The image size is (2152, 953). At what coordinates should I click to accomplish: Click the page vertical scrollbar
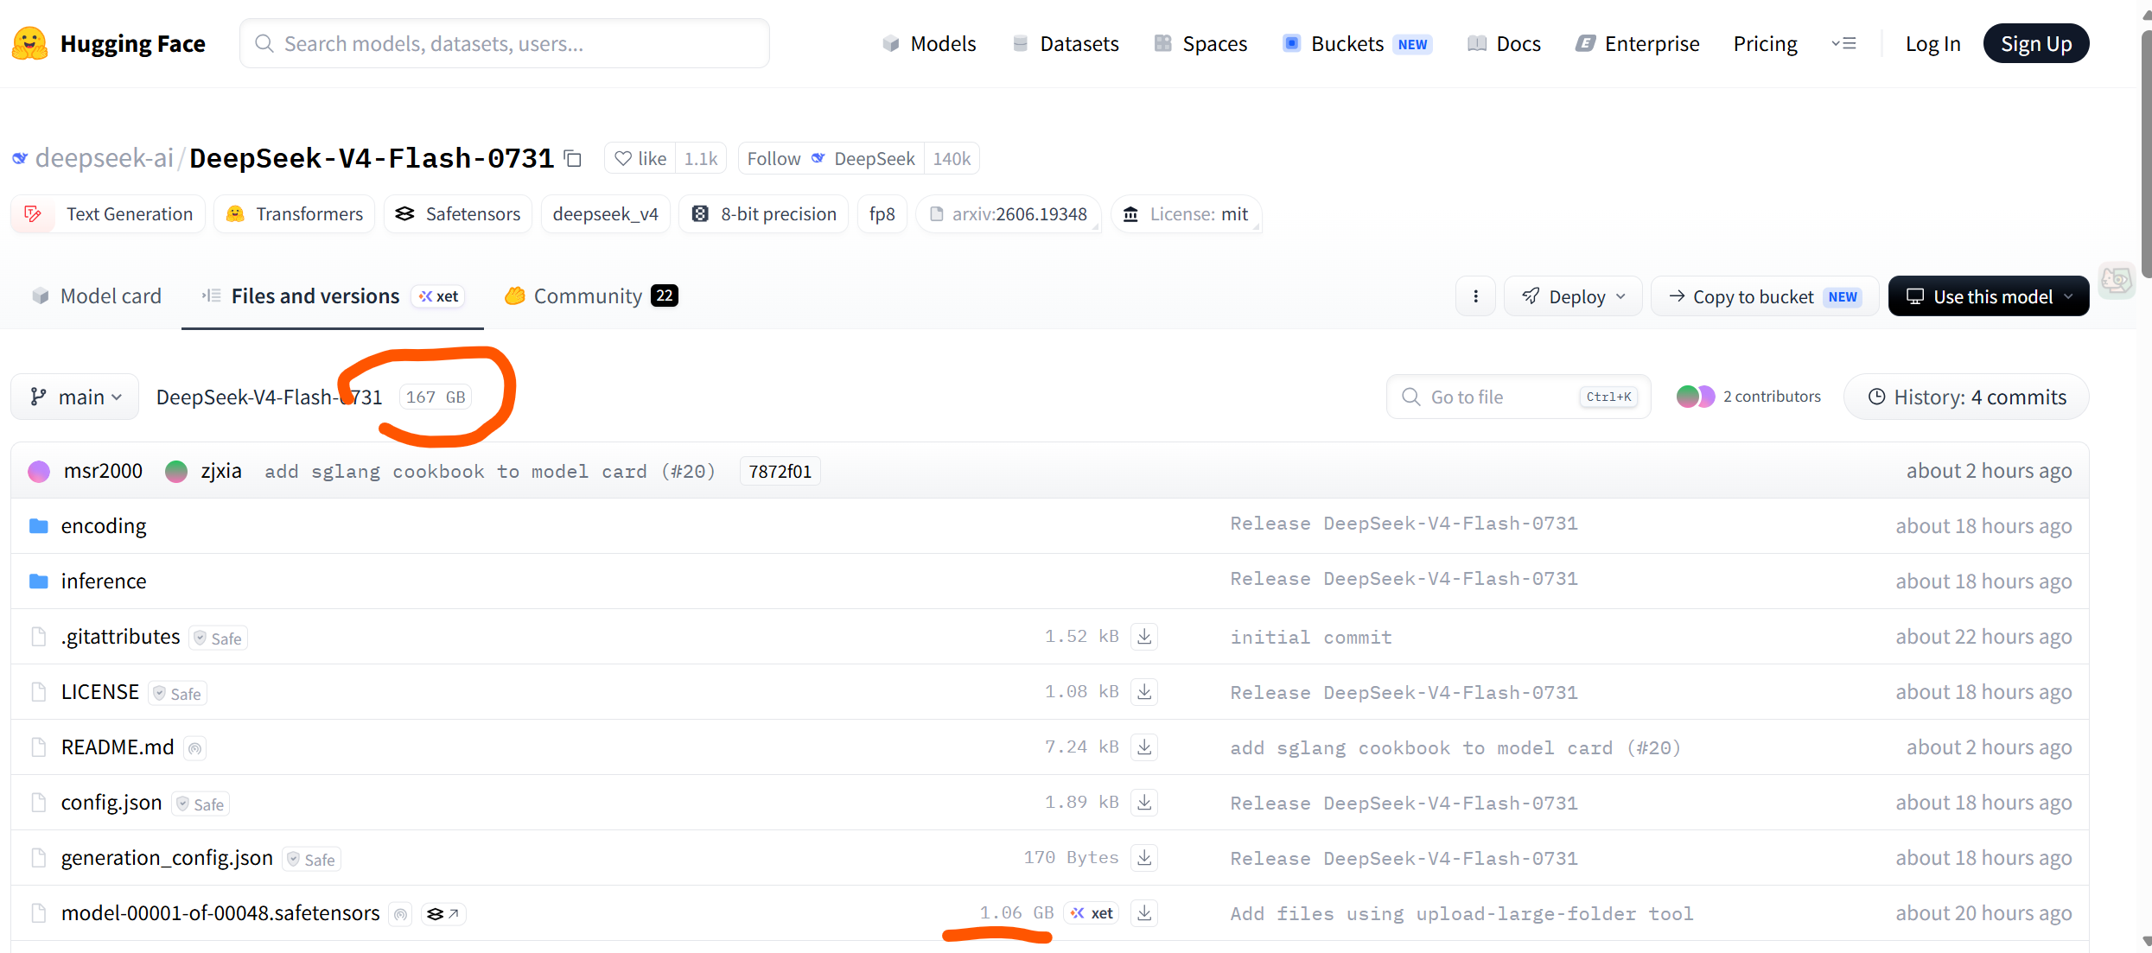tap(2145, 156)
